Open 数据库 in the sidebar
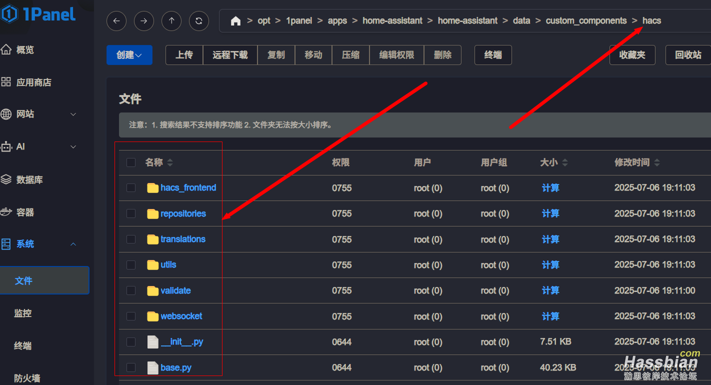Viewport: 711px width, 385px height. pos(29,179)
